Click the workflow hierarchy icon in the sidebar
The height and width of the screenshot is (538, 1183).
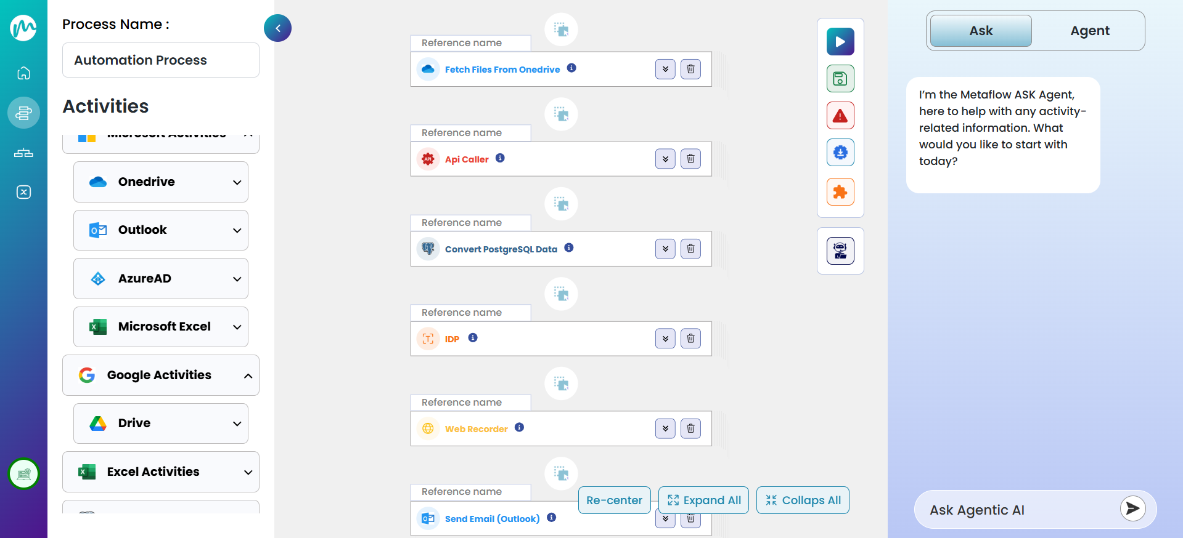pyautogui.click(x=23, y=153)
